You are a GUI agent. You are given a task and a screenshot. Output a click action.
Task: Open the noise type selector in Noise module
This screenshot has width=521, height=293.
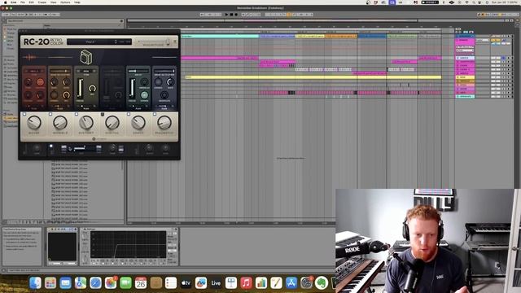[x=34, y=71]
